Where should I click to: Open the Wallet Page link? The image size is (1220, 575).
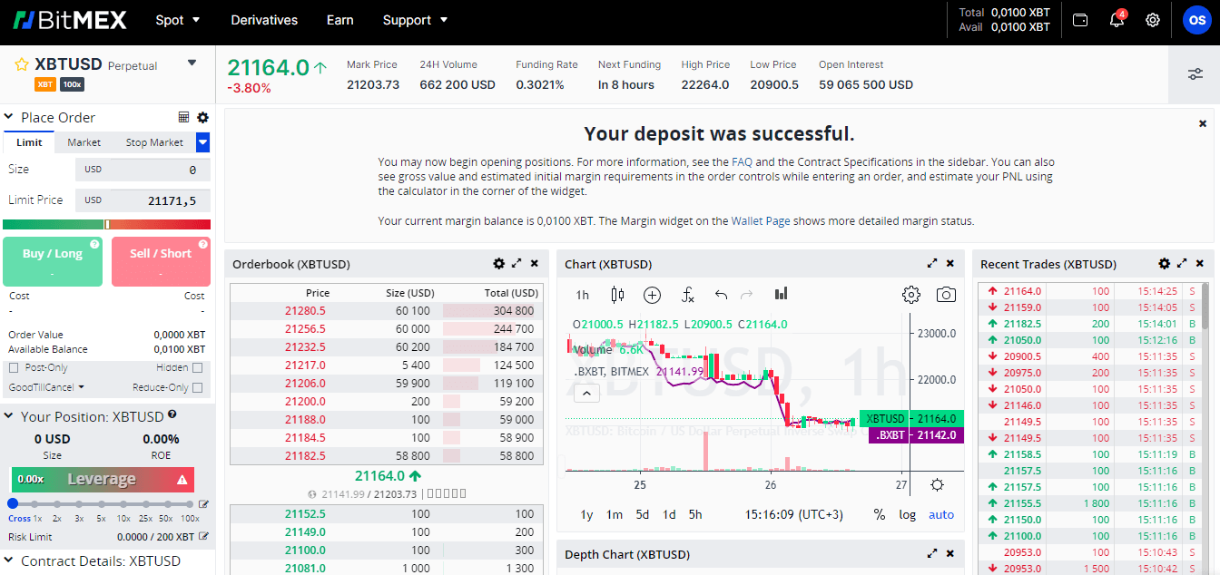[762, 220]
